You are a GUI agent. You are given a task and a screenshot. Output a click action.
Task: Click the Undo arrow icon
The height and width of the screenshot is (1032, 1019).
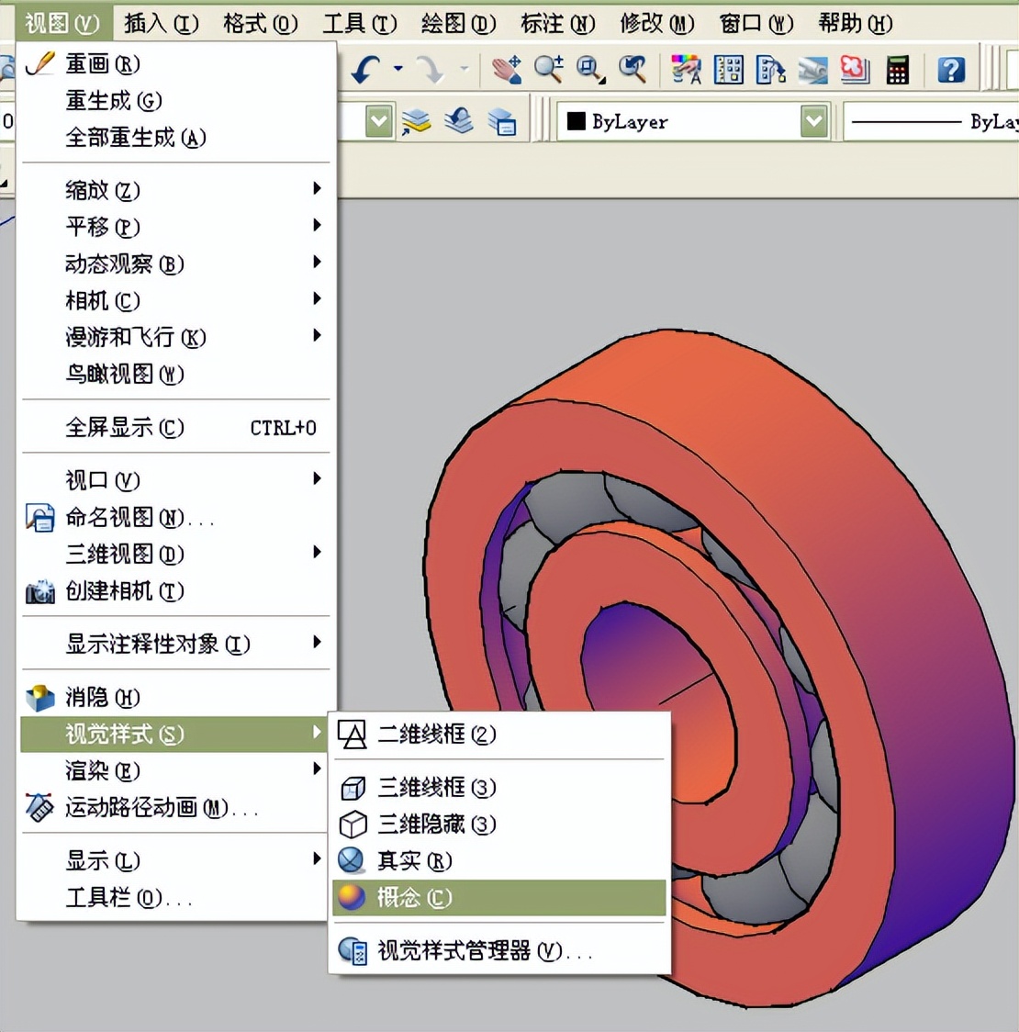click(x=366, y=70)
